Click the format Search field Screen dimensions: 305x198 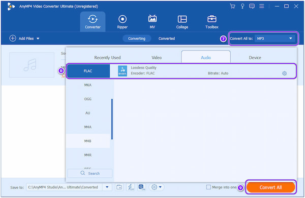(x=90, y=173)
